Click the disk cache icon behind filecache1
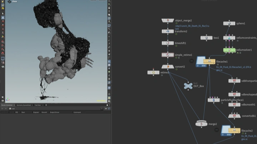The image size is (257, 144). pyautogui.click(x=200, y=62)
